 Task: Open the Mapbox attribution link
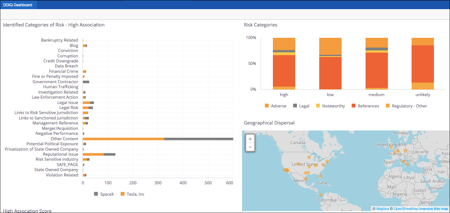[x=383, y=209]
